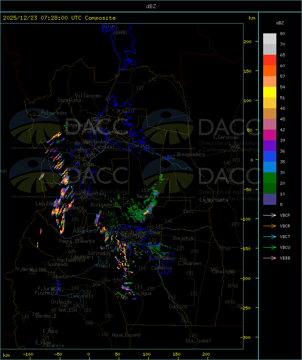Click the VBCR legend label

point(285,226)
